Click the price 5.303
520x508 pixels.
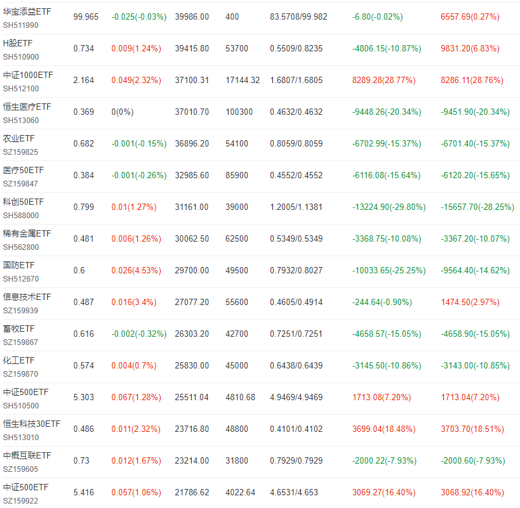(x=84, y=398)
